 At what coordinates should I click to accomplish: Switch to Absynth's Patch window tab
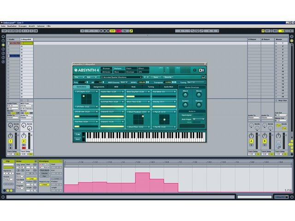pyautogui.click(x=129, y=69)
